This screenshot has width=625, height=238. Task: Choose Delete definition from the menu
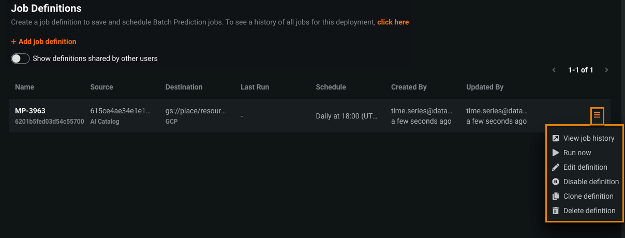pyautogui.click(x=589, y=211)
